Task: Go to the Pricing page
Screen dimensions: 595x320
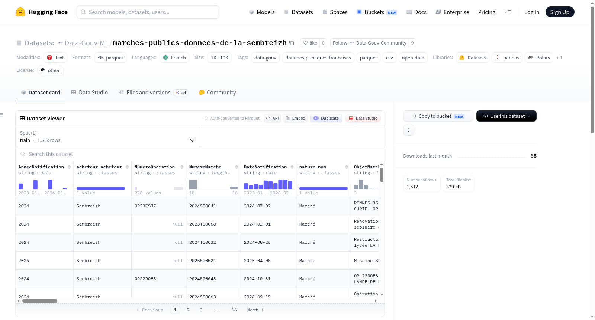Action: click(487, 12)
